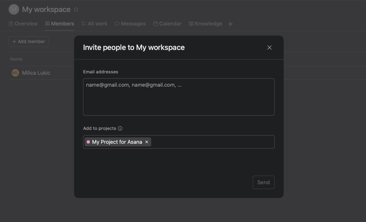Select the Name column header
Screen dimensions: 366x222
click(x=16, y=58)
